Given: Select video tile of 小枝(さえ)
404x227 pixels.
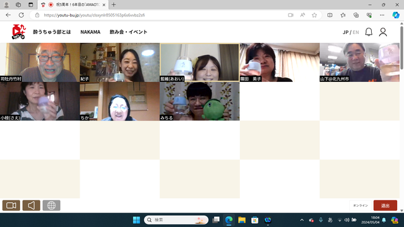Looking at the screenshot, I should pos(40,101).
